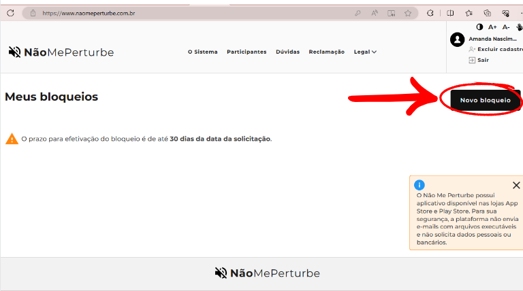The width and height of the screenshot is (523, 291).
Task: Open Favorites list icon in toolbar
Action: (x=469, y=14)
